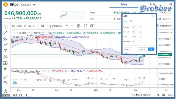
Task: Click the 15:44:34 (UTC+9) timezone clock
Action: tap(142, 95)
